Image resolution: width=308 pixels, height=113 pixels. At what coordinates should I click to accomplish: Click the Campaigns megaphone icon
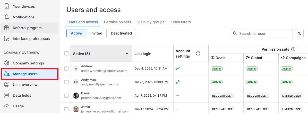[283, 58]
